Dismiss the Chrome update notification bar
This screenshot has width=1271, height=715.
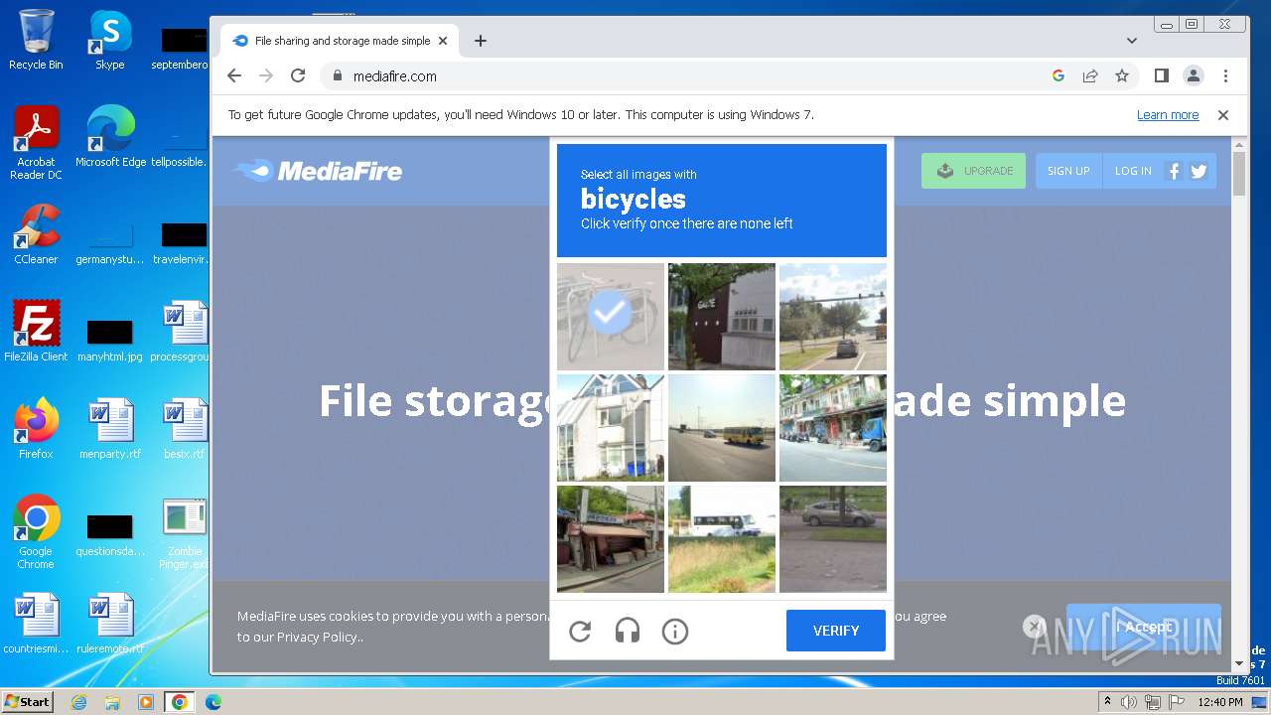1223,115
